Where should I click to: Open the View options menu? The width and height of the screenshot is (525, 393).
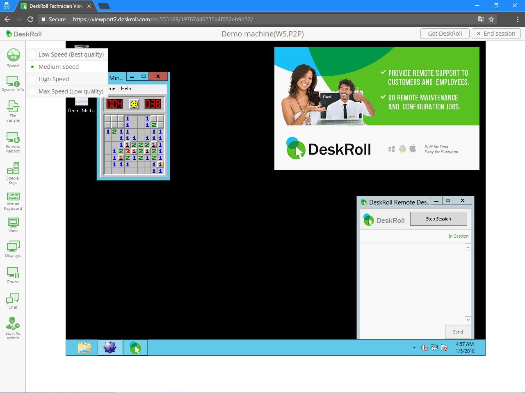13,225
